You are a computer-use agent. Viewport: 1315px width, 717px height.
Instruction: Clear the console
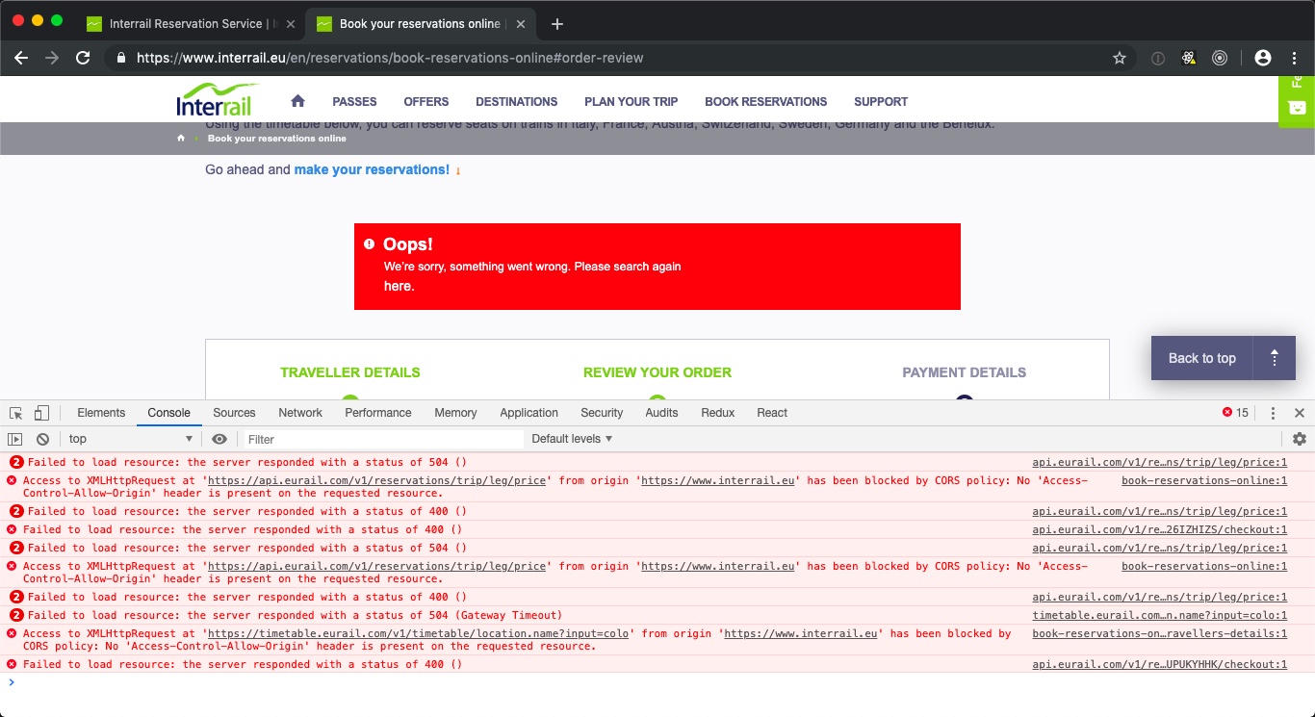point(42,439)
